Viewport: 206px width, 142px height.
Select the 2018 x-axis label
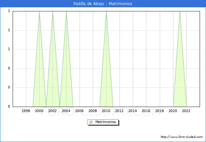(x=160, y=111)
